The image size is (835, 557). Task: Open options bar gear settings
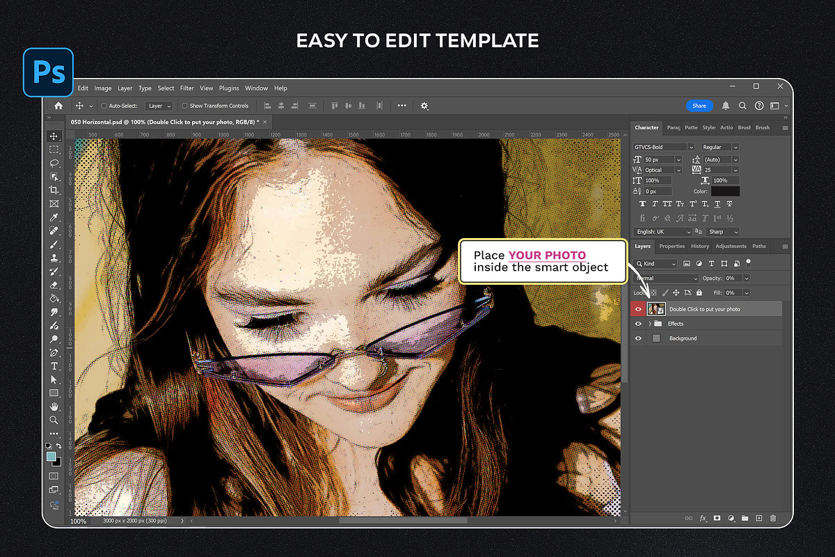coord(424,106)
